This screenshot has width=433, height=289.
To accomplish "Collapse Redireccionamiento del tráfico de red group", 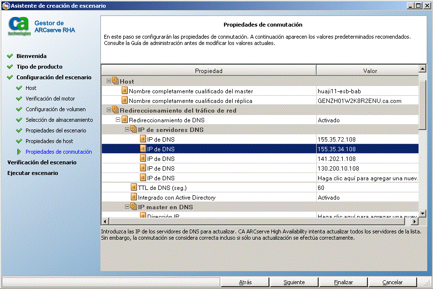I will click(109, 110).
